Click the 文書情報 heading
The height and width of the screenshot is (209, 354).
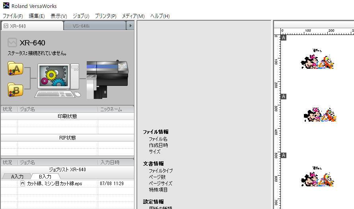click(x=153, y=163)
